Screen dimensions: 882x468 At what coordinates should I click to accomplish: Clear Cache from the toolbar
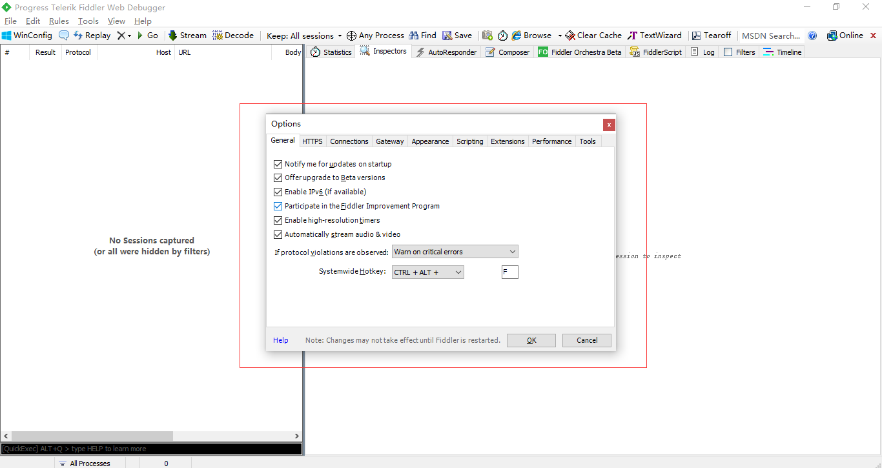pos(593,36)
